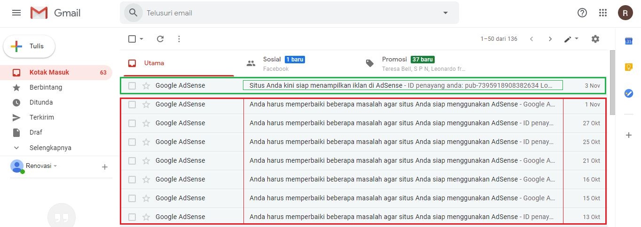Click the '1–50 dari 136' counter

pyautogui.click(x=499, y=39)
